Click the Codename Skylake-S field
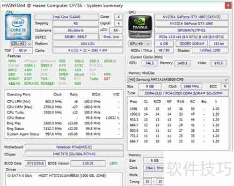This screenshot has width=234, height=186. (x=76, y=30)
